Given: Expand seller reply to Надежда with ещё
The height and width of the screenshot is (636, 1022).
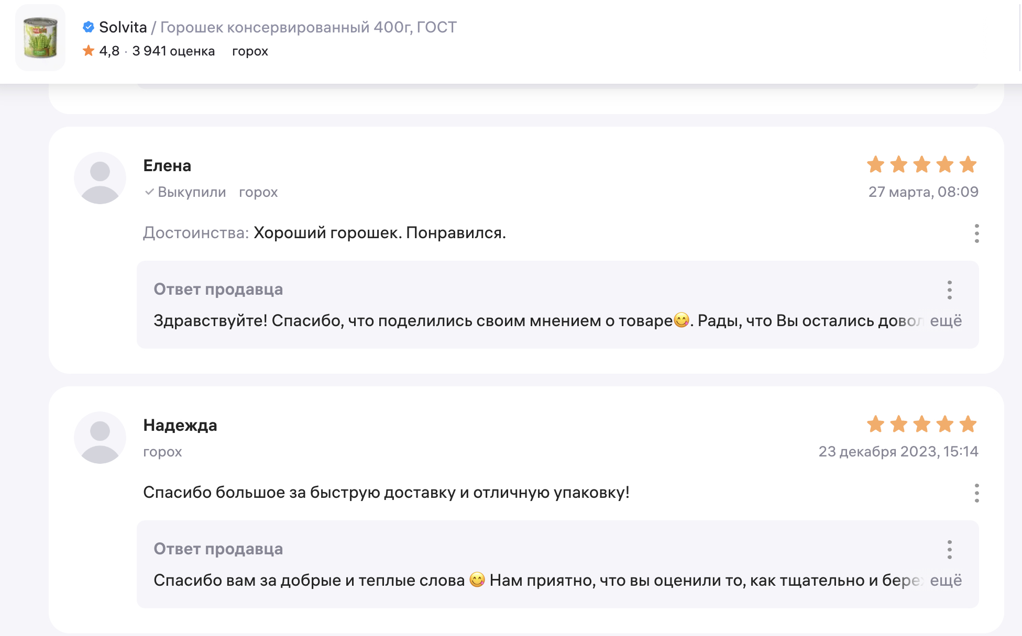Looking at the screenshot, I should click(946, 580).
